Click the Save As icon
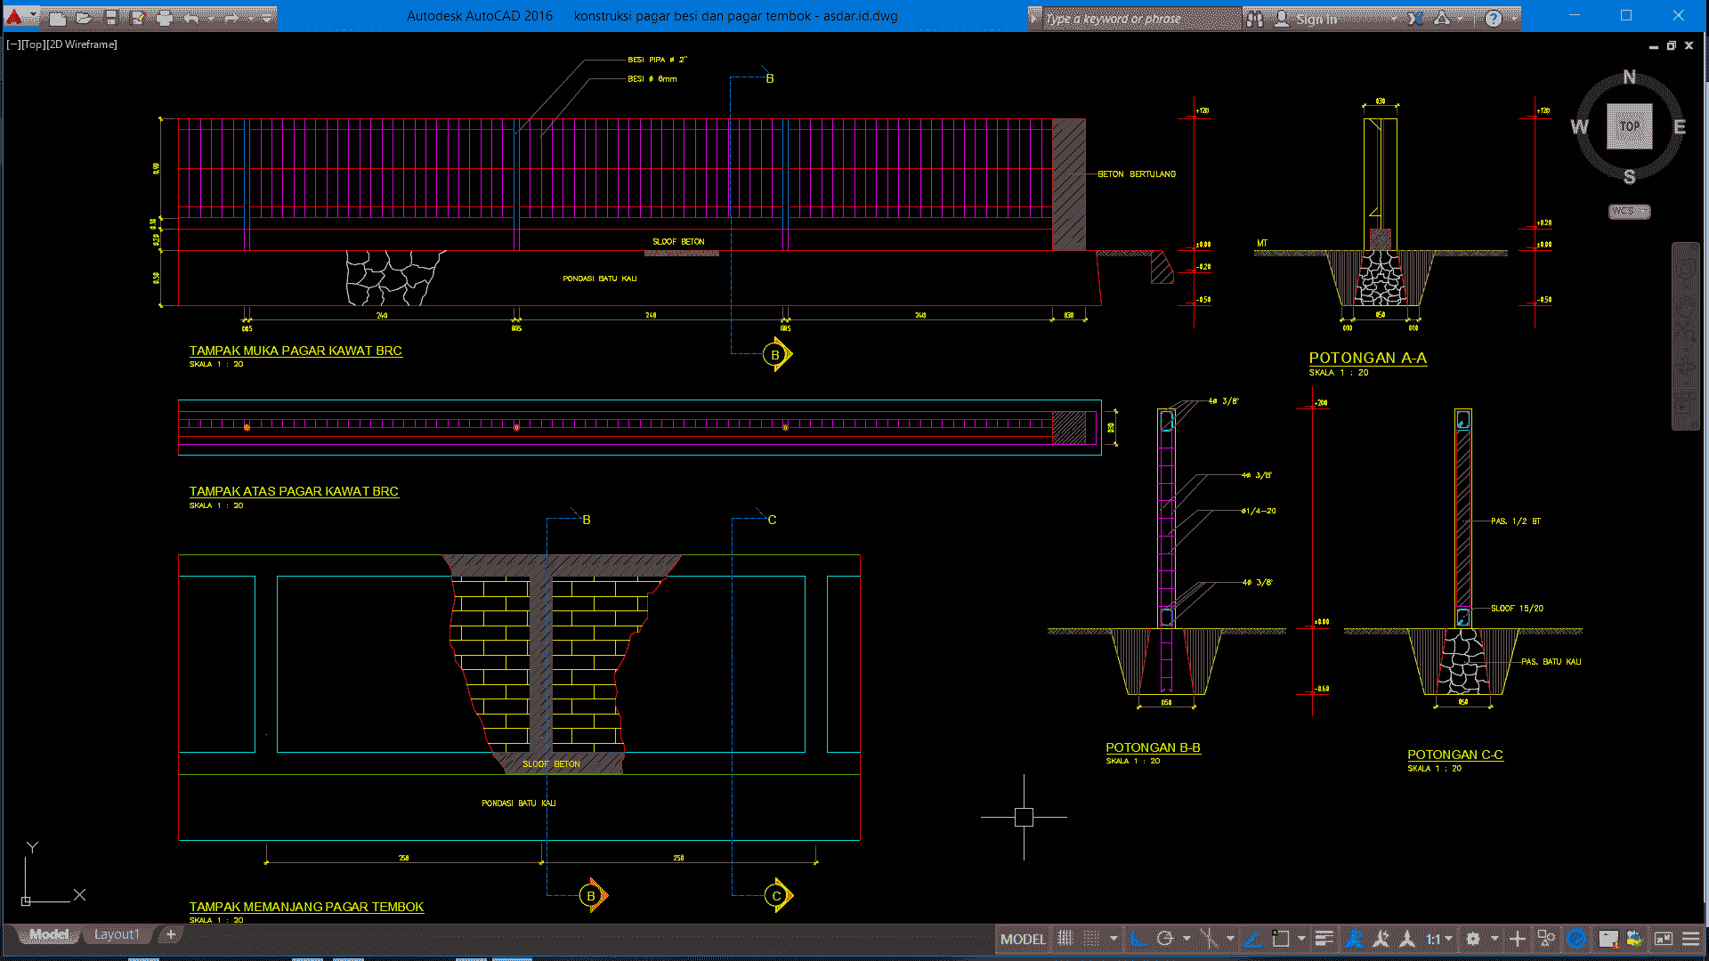This screenshot has height=961, width=1709. [137, 18]
